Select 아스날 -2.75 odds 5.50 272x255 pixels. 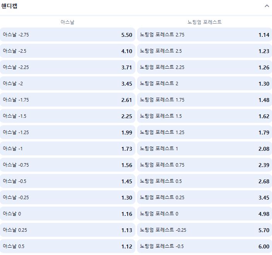pos(67,34)
